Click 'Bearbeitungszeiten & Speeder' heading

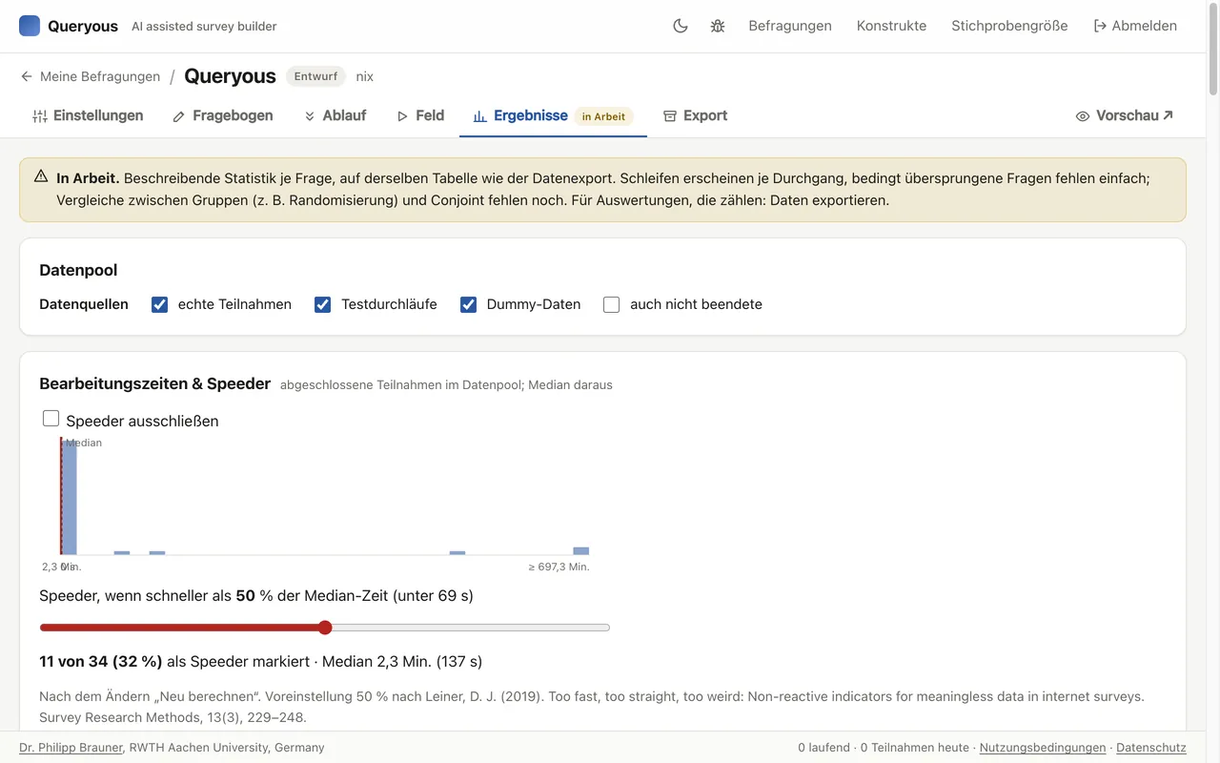pos(155,383)
